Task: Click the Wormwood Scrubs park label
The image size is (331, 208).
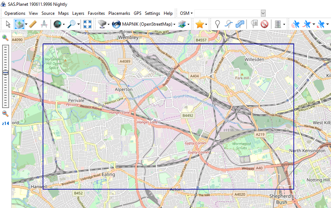Action: tap(241, 146)
